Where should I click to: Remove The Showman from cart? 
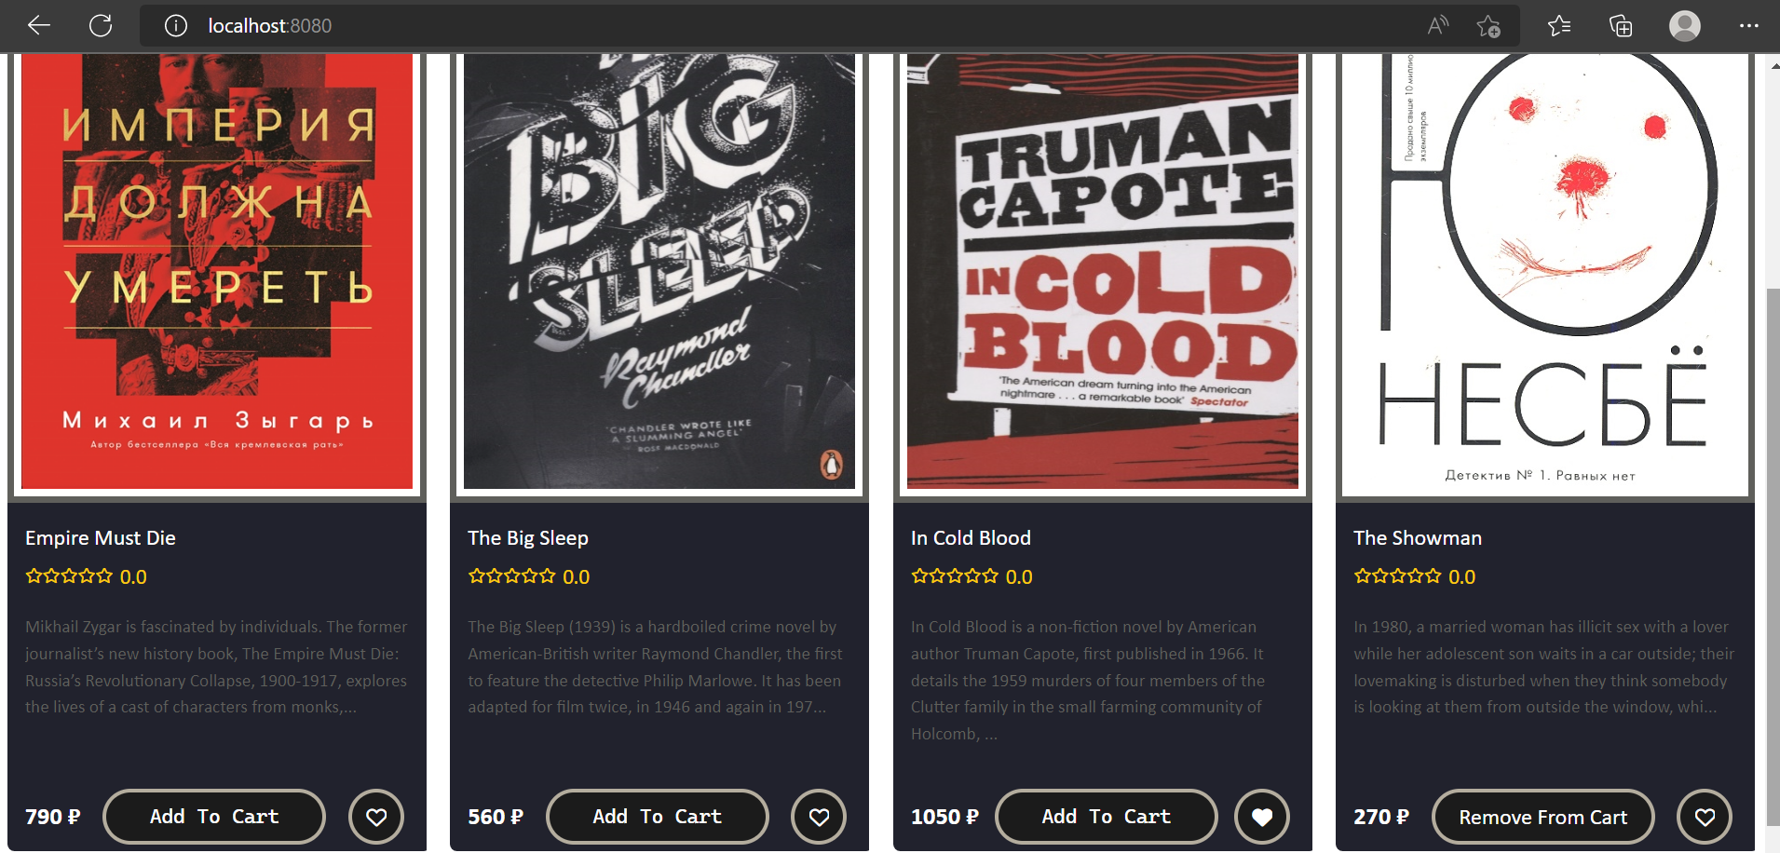(1543, 817)
